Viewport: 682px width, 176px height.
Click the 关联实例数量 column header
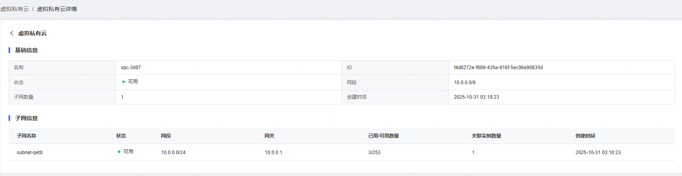(487, 136)
